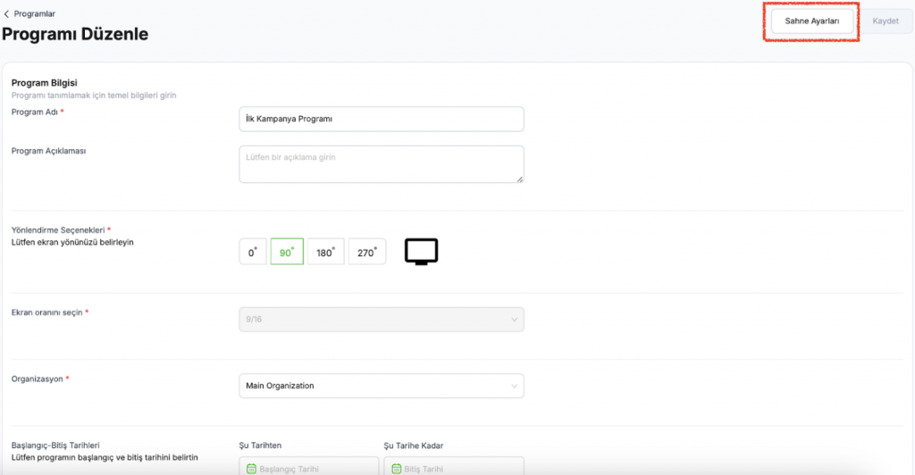Open the Ekran oranı 9/16 dropdown

click(x=381, y=320)
